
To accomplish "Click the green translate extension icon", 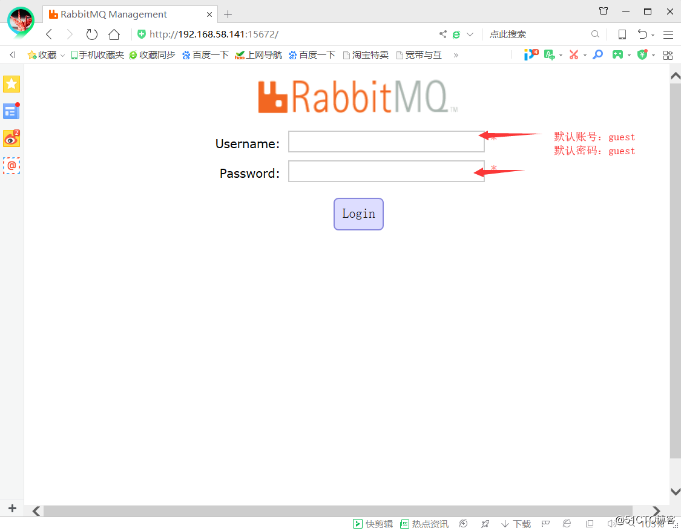I will point(550,54).
